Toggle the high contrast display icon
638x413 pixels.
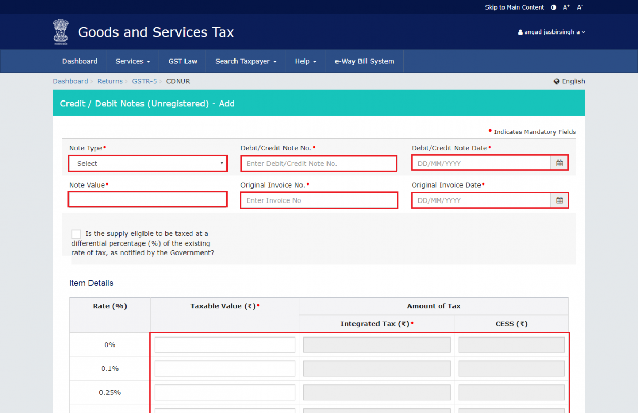pyautogui.click(x=553, y=7)
